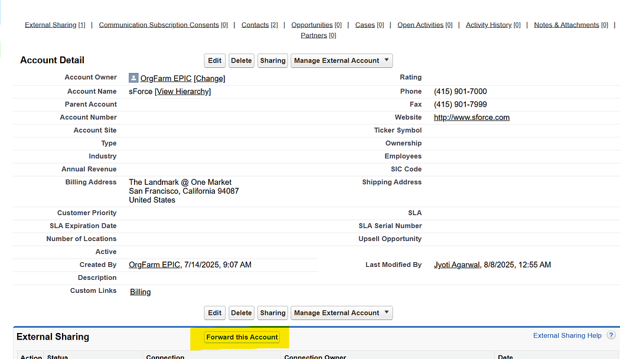
Task: Open Manage External Account dropdown below Custom Links
Action: coord(342,313)
